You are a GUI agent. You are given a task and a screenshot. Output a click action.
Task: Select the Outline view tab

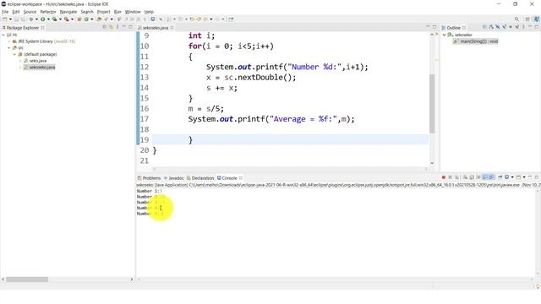pos(453,28)
